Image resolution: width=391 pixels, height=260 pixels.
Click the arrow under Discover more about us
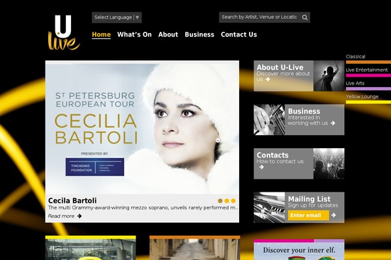pos(268,79)
